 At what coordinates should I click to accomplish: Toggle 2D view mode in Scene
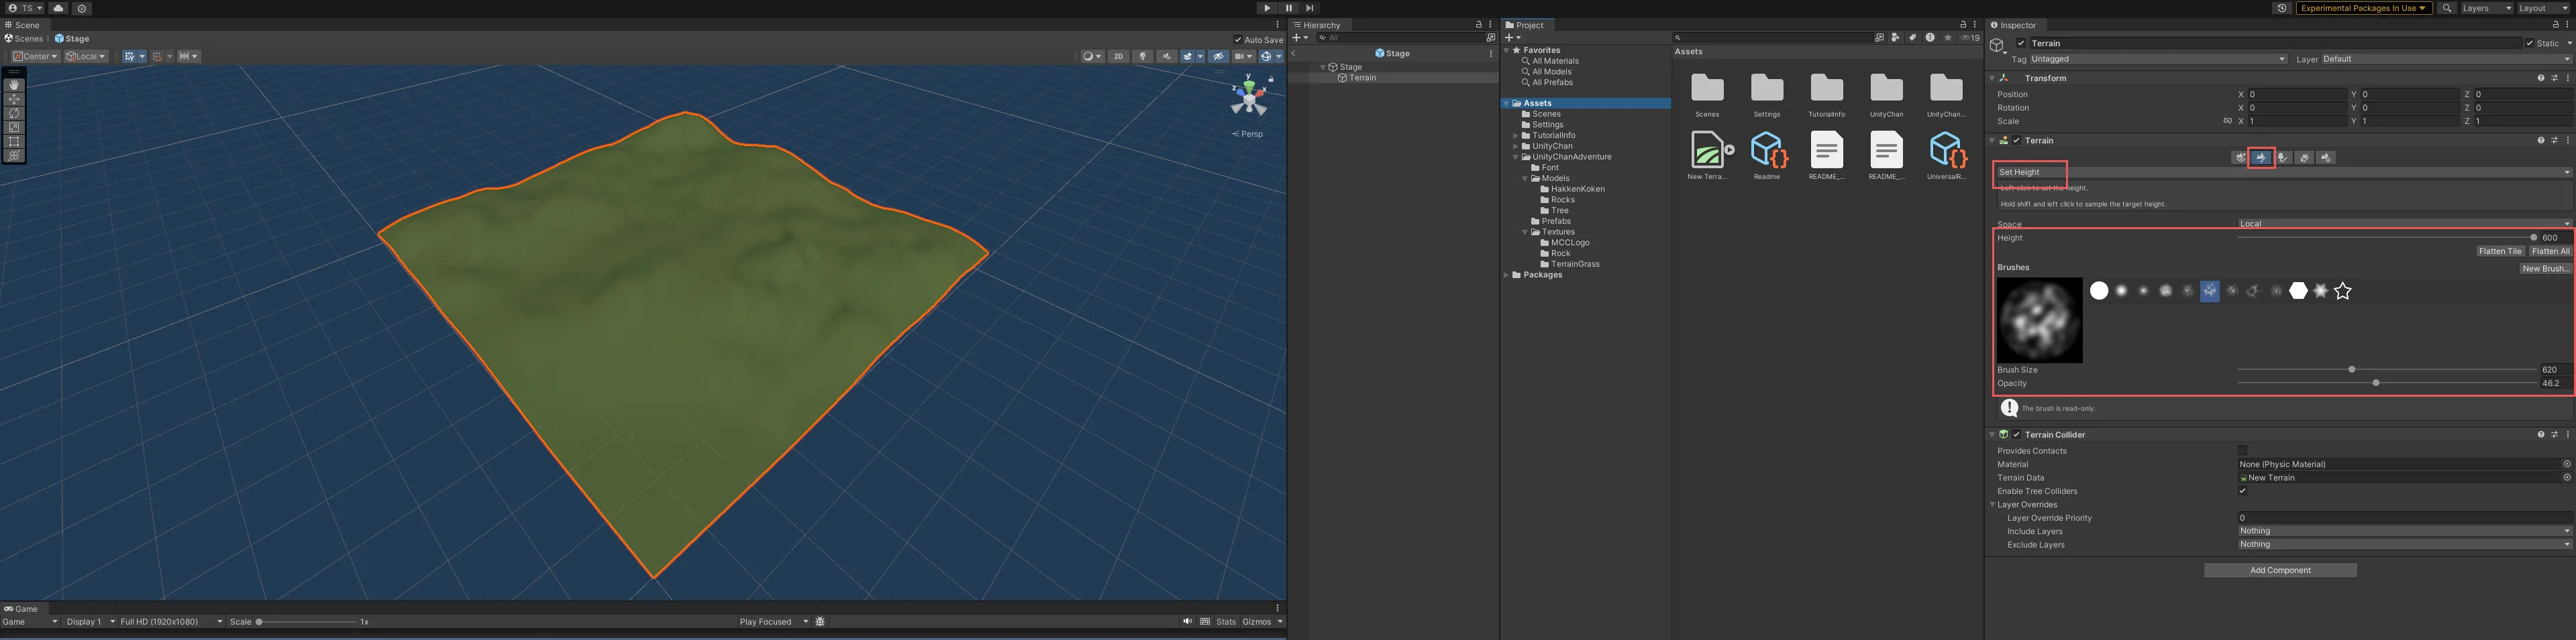click(1118, 57)
